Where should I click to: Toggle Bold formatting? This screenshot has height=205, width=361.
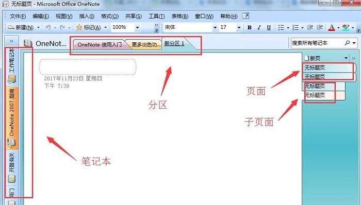point(249,28)
